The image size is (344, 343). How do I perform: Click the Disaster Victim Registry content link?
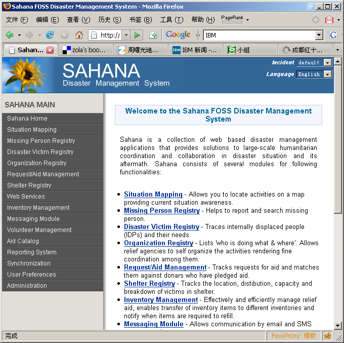click(x=161, y=226)
